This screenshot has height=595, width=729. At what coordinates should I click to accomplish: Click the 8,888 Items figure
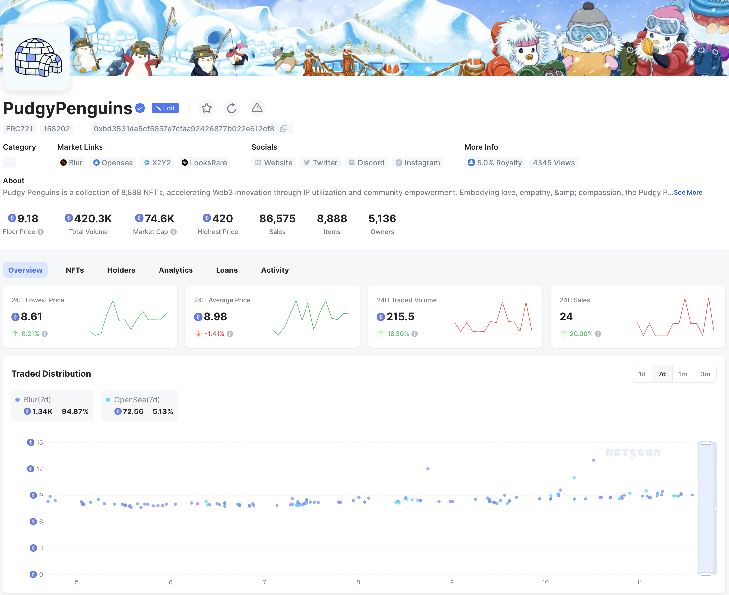(332, 219)
